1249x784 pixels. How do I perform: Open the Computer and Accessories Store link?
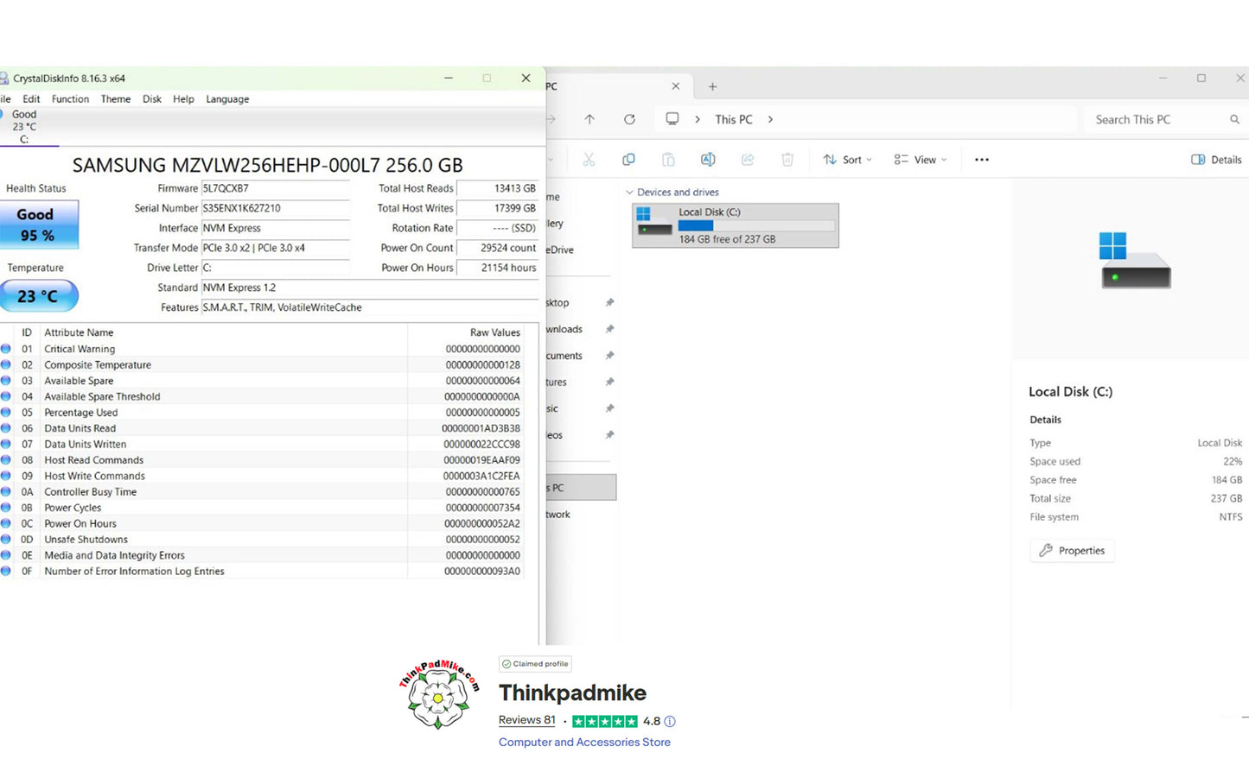click(x=584, y=743)
